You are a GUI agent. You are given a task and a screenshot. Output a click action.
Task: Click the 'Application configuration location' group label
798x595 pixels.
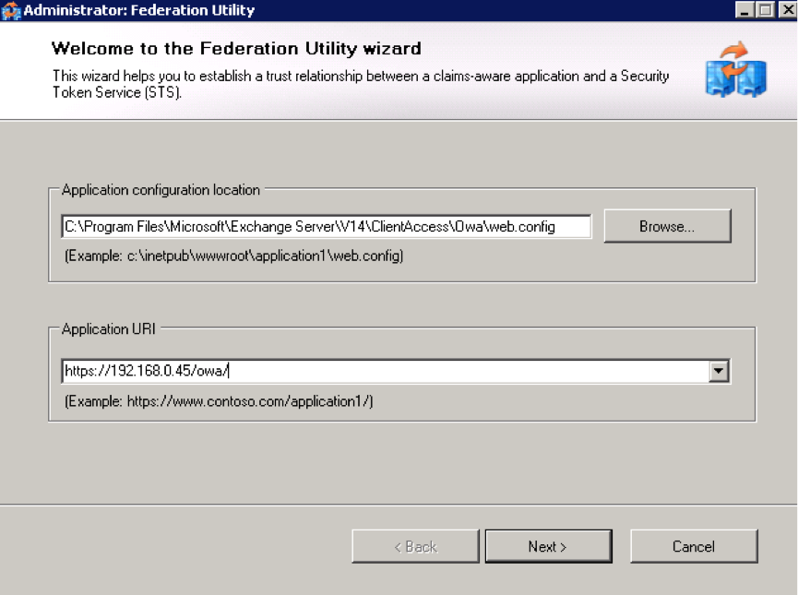tap(161, 190)
